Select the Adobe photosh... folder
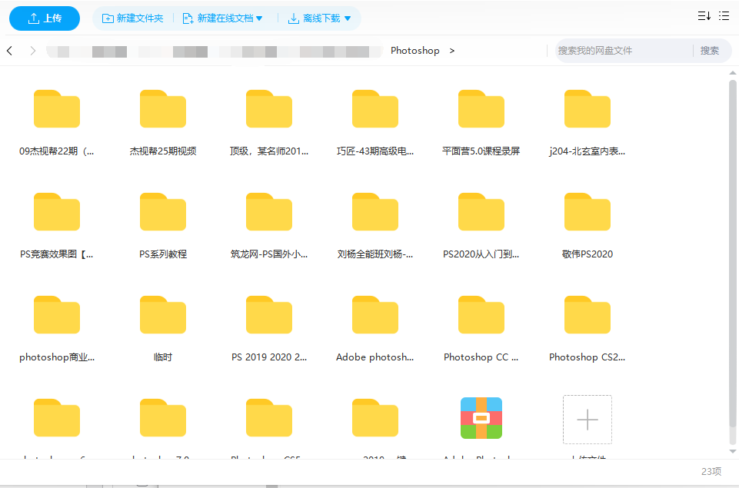This screenshot has height=488, width=739. tap(375, 329)
